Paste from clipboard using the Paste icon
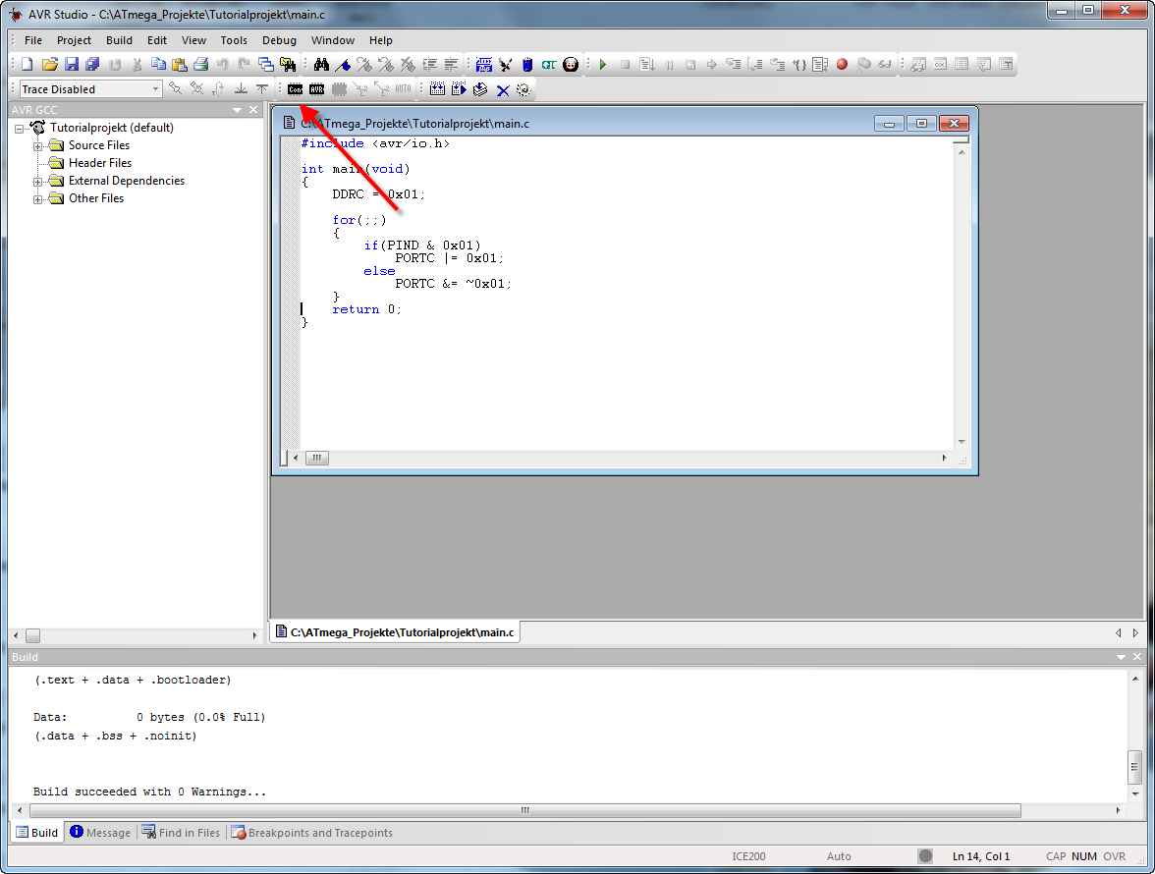 tap(179, 65)
